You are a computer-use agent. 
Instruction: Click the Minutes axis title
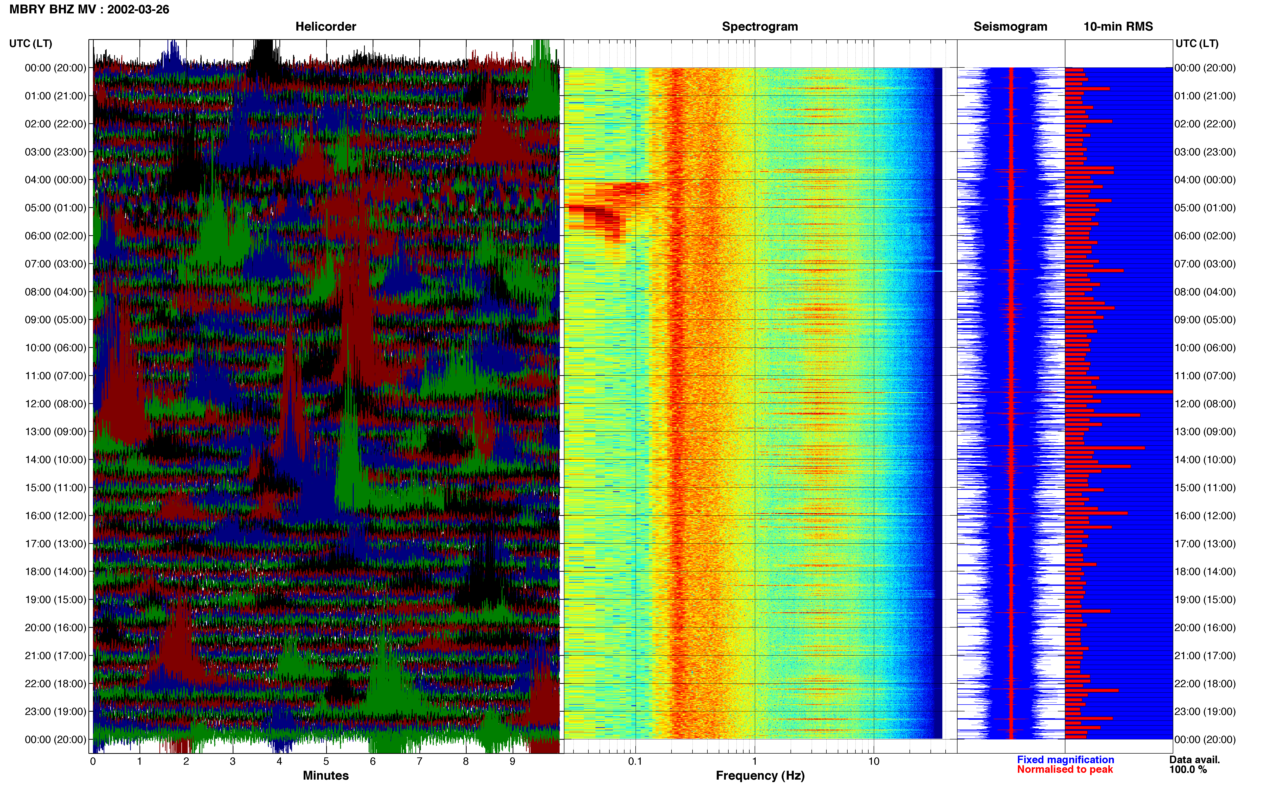pyautogui.click(x=326, y=775)
